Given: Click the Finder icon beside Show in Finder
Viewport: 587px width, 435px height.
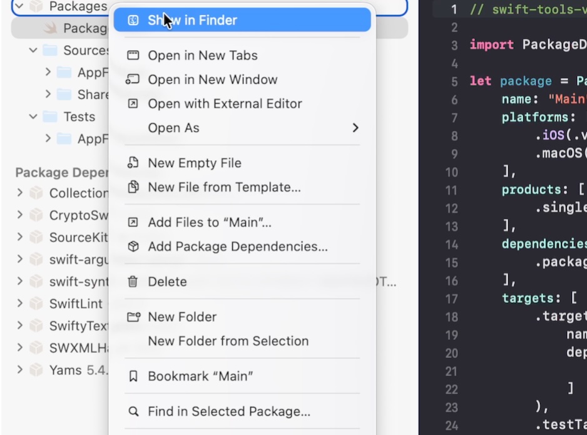Looking at the screenshot, I should (x=133, y=20).
